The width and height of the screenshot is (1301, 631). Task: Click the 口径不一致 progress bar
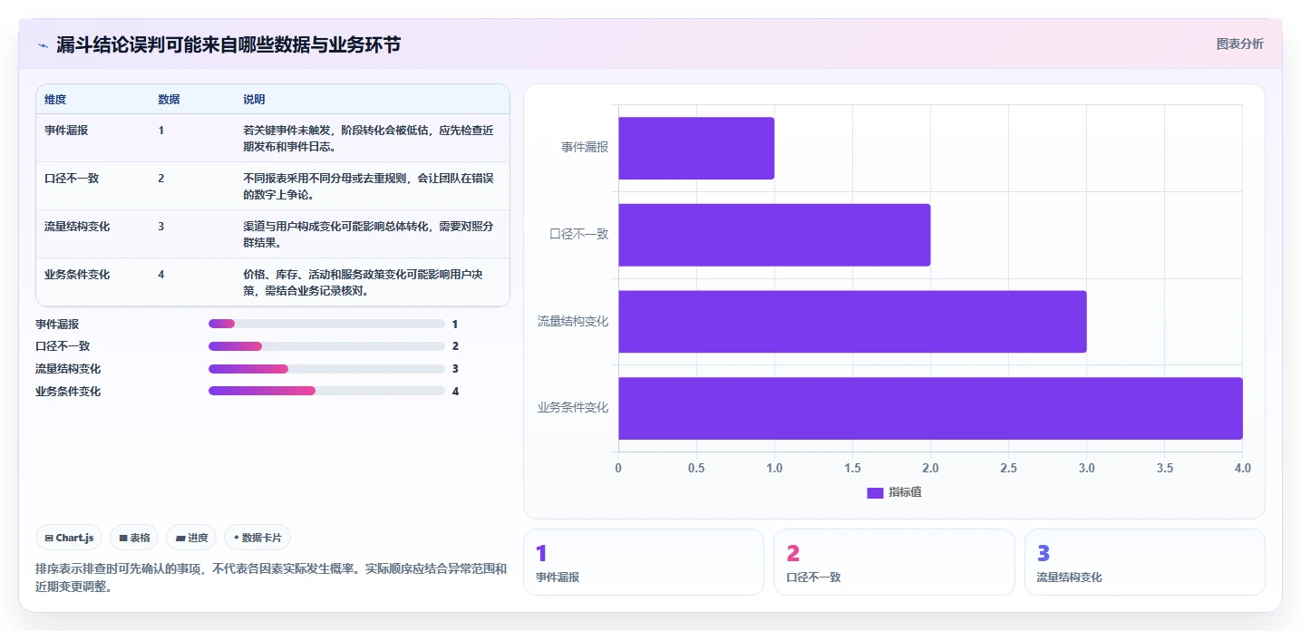click(326, 346)
